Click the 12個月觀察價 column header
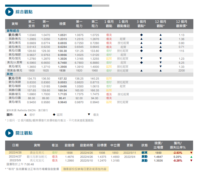 (181, 24)
